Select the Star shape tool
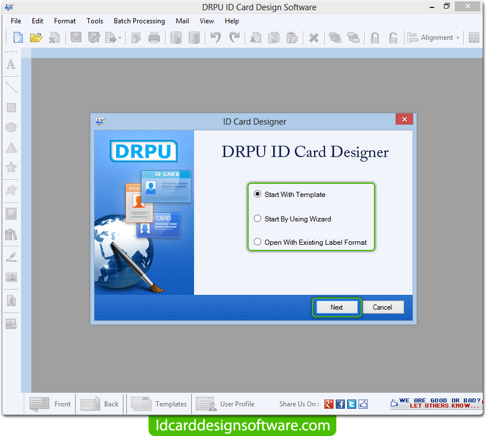 pos(11,167)
